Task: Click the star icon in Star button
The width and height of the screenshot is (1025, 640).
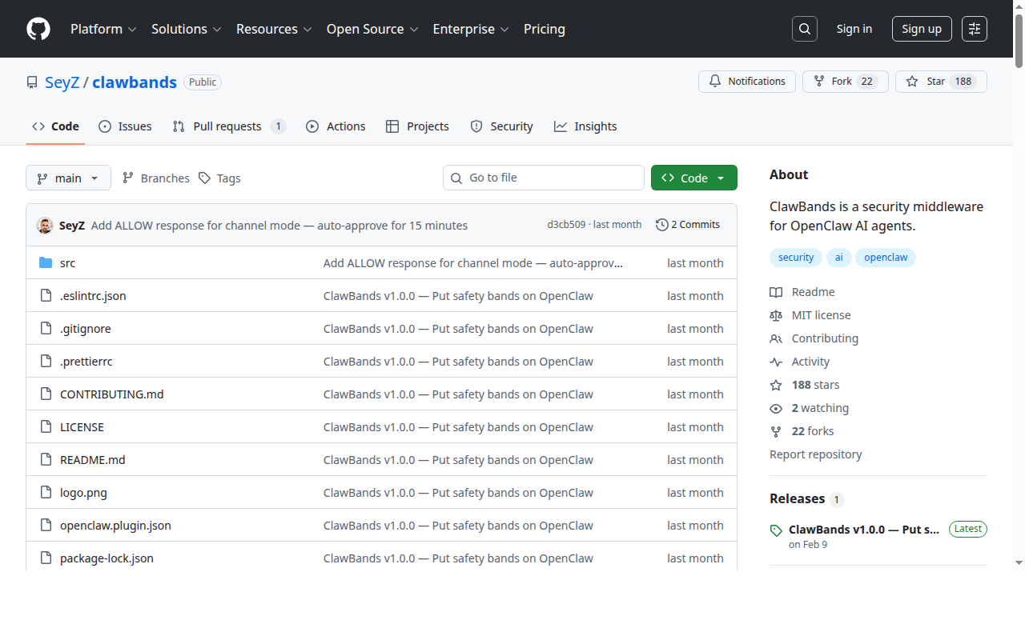Action: pos(912,82)
